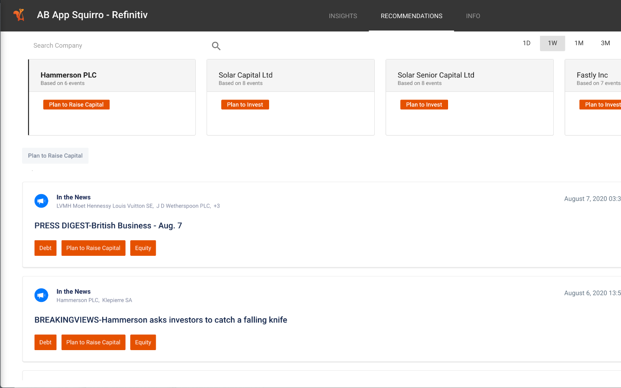The image size is (621, 388).
Task: Click J D Wetherspoon PLC company name
Action: (183, 206)
